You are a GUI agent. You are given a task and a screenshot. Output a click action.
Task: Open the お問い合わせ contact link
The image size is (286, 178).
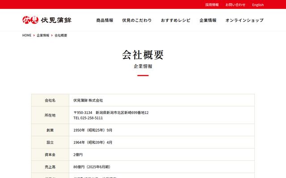(236, 5)
